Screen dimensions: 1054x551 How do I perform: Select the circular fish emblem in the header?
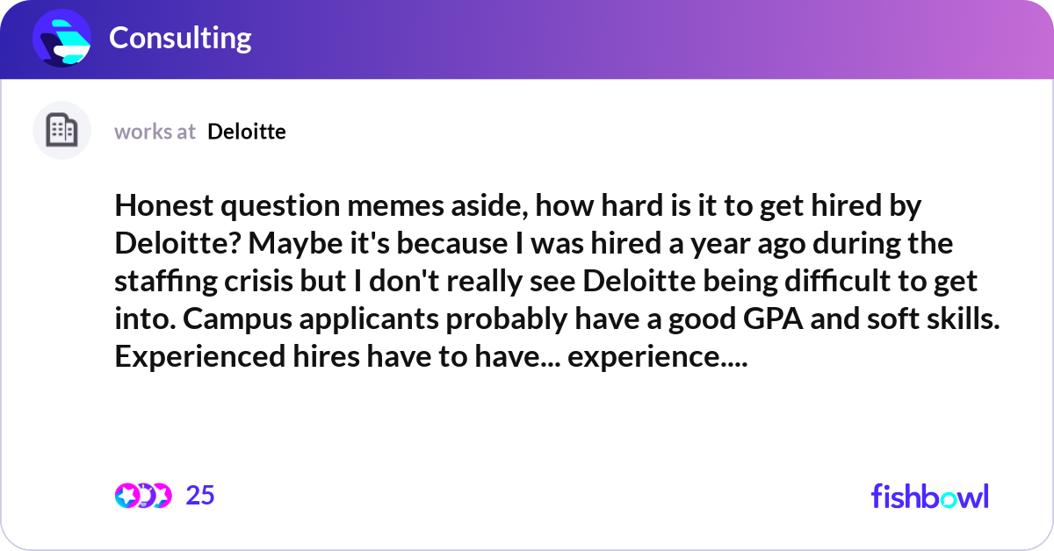coord(60,38)
